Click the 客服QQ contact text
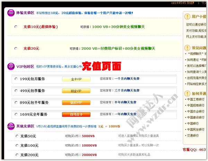The width and height of the screenshot is (208, 161). (194, 150)
